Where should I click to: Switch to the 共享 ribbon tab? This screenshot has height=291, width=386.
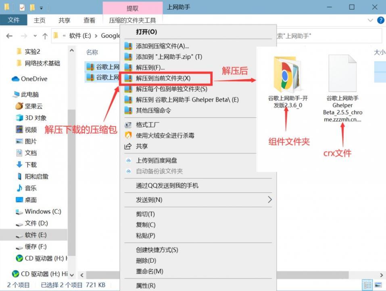click(x=64, y=20)
